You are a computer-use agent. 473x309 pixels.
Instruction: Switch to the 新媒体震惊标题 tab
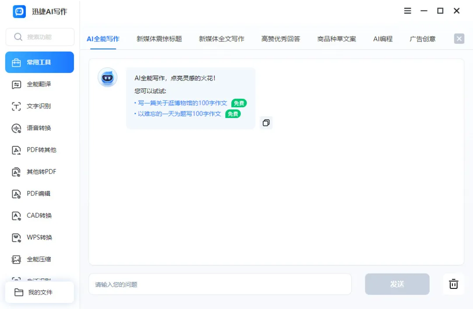(159, 38)
